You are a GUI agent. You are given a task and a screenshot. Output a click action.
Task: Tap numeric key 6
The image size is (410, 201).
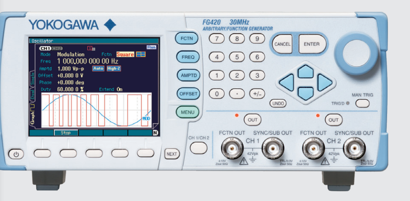[x=257, y=57]
